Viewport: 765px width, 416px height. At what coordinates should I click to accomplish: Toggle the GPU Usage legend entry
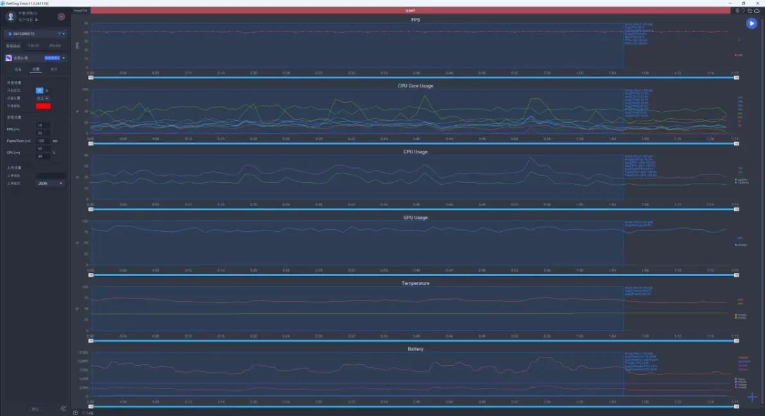741,245
